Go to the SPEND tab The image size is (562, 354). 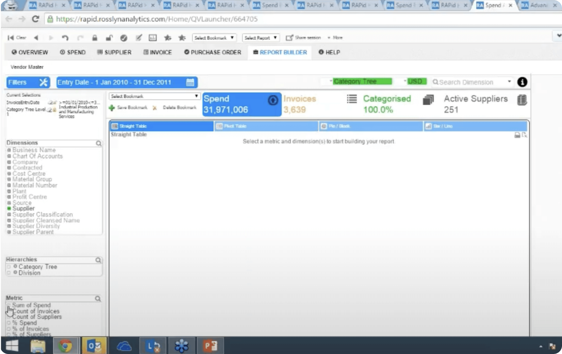tap(73, 52)
